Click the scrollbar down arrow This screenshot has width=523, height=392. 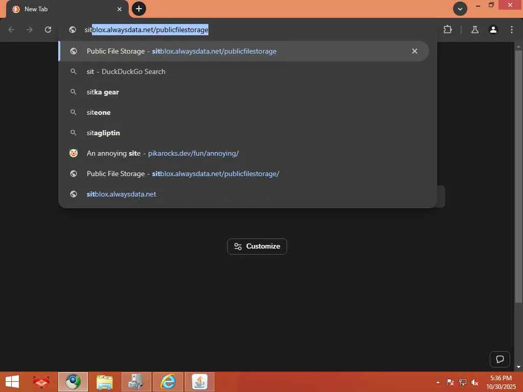(x=518, y=367)
